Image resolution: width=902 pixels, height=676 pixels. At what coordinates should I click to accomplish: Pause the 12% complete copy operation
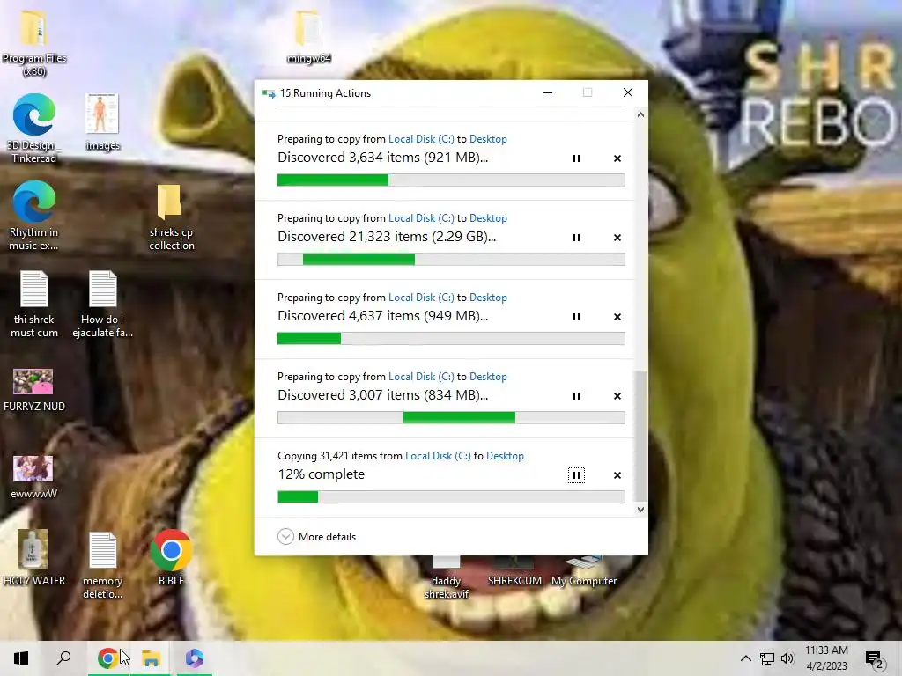click(x=576, y=475)
